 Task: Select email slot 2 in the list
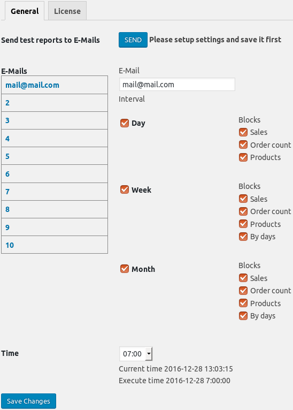[55, 103]
